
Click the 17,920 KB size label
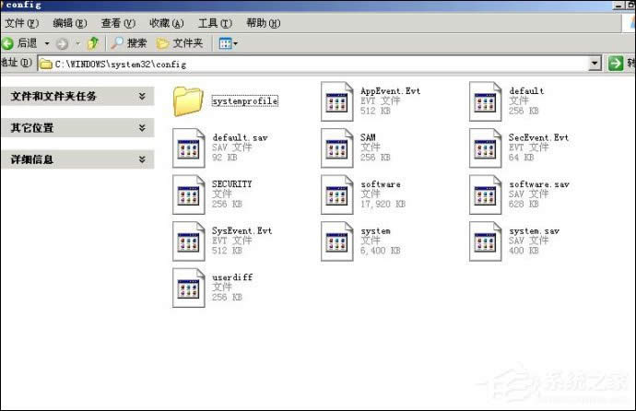383,204
